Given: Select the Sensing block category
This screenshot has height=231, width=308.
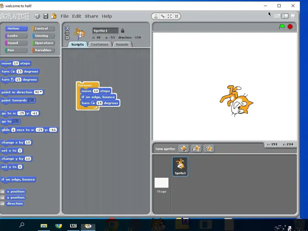Looking at the screenshot, I should (x=44, y=36).
